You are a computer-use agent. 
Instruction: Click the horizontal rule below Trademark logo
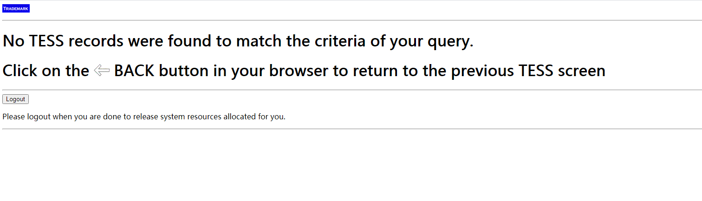point(351,20)
